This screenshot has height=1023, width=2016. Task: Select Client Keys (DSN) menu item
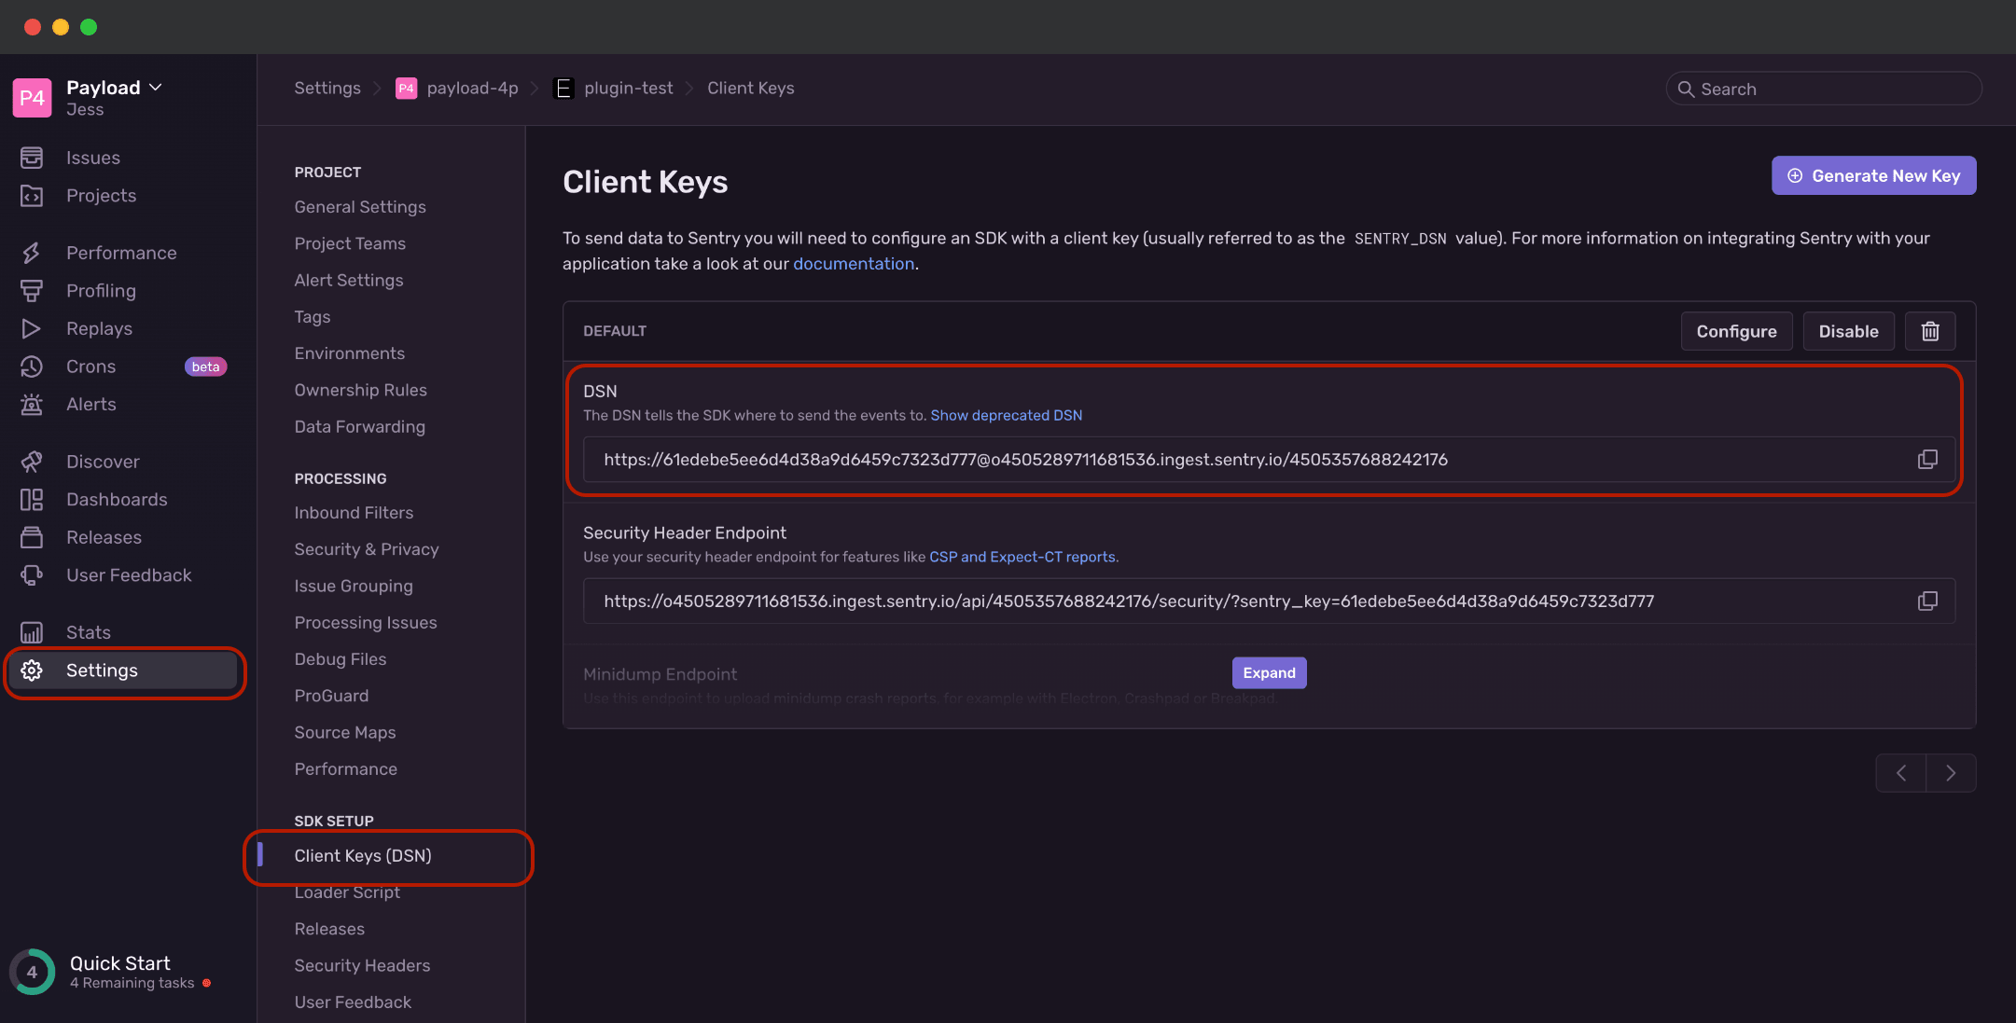[x=363, y=856]
